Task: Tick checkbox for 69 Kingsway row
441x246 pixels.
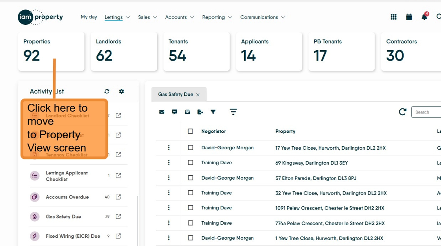Action: pyautogui.click(x=191, y=163)
